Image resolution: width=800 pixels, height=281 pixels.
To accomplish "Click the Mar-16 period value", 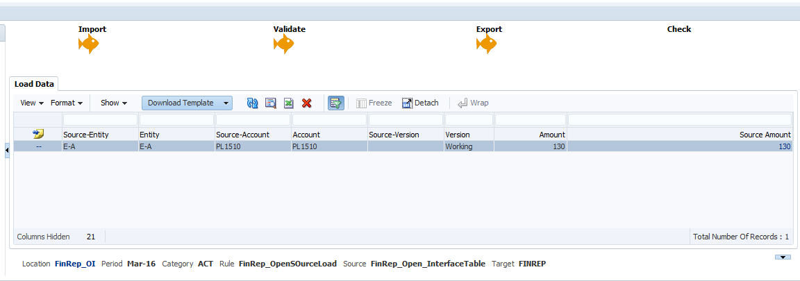I will 142,264.
